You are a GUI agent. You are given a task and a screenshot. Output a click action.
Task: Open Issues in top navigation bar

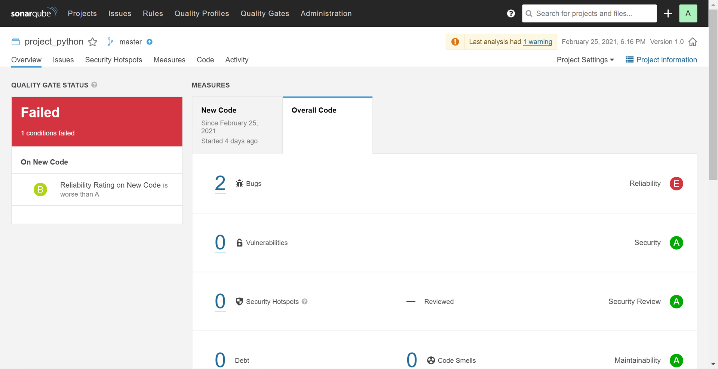120,13
